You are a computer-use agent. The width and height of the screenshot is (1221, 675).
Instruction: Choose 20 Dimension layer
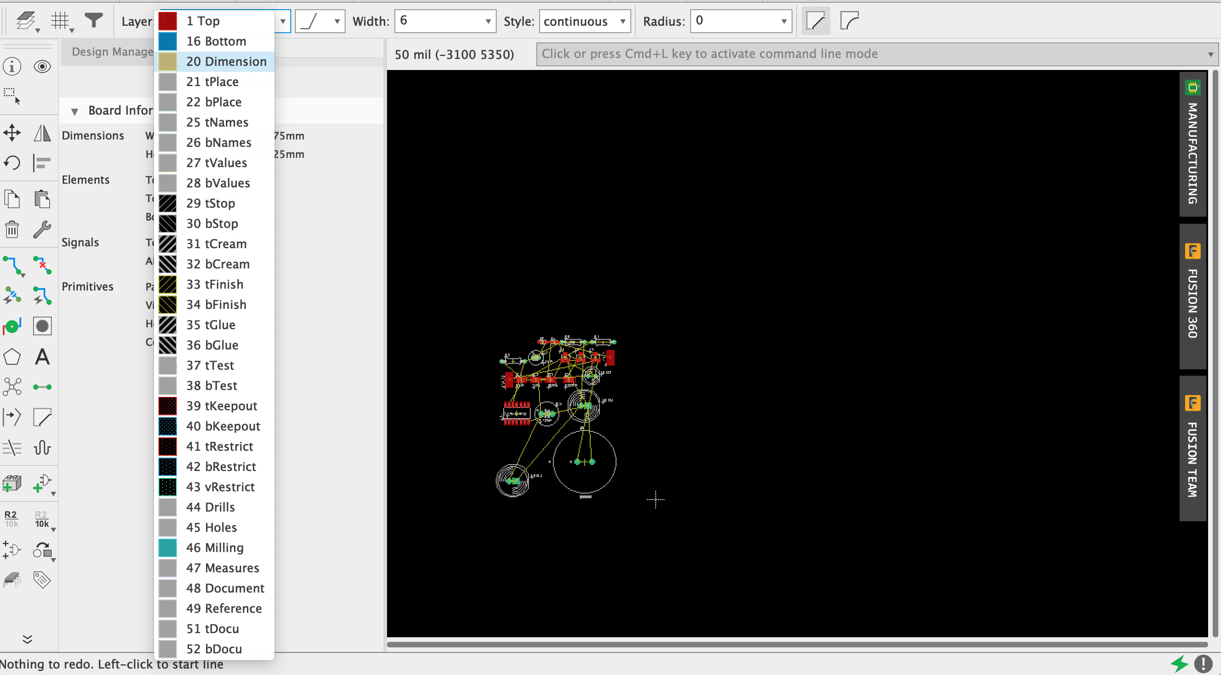coord(215,62)
